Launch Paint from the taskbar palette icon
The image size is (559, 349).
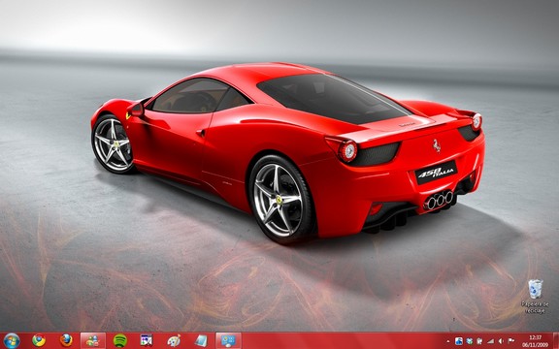click(x=174, y=341)
